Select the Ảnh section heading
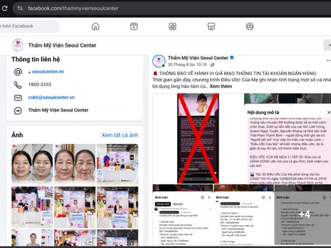Image resolution: width=331 pixels, height=248 pixels. 17,135
